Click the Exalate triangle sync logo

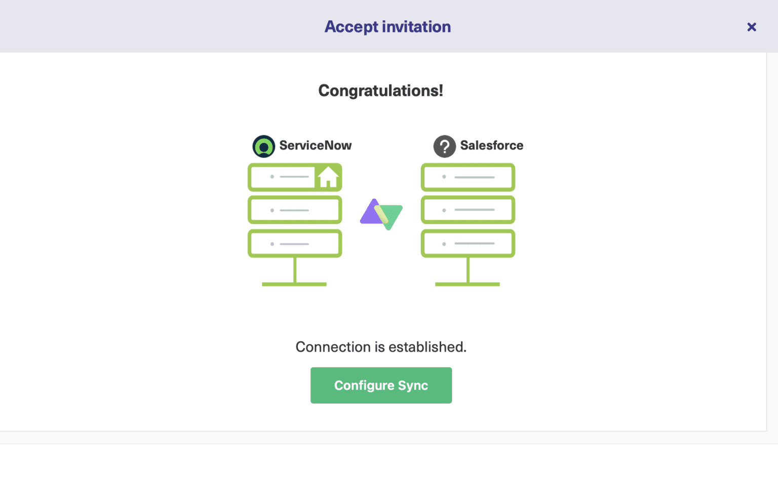[x=381, y=214]
